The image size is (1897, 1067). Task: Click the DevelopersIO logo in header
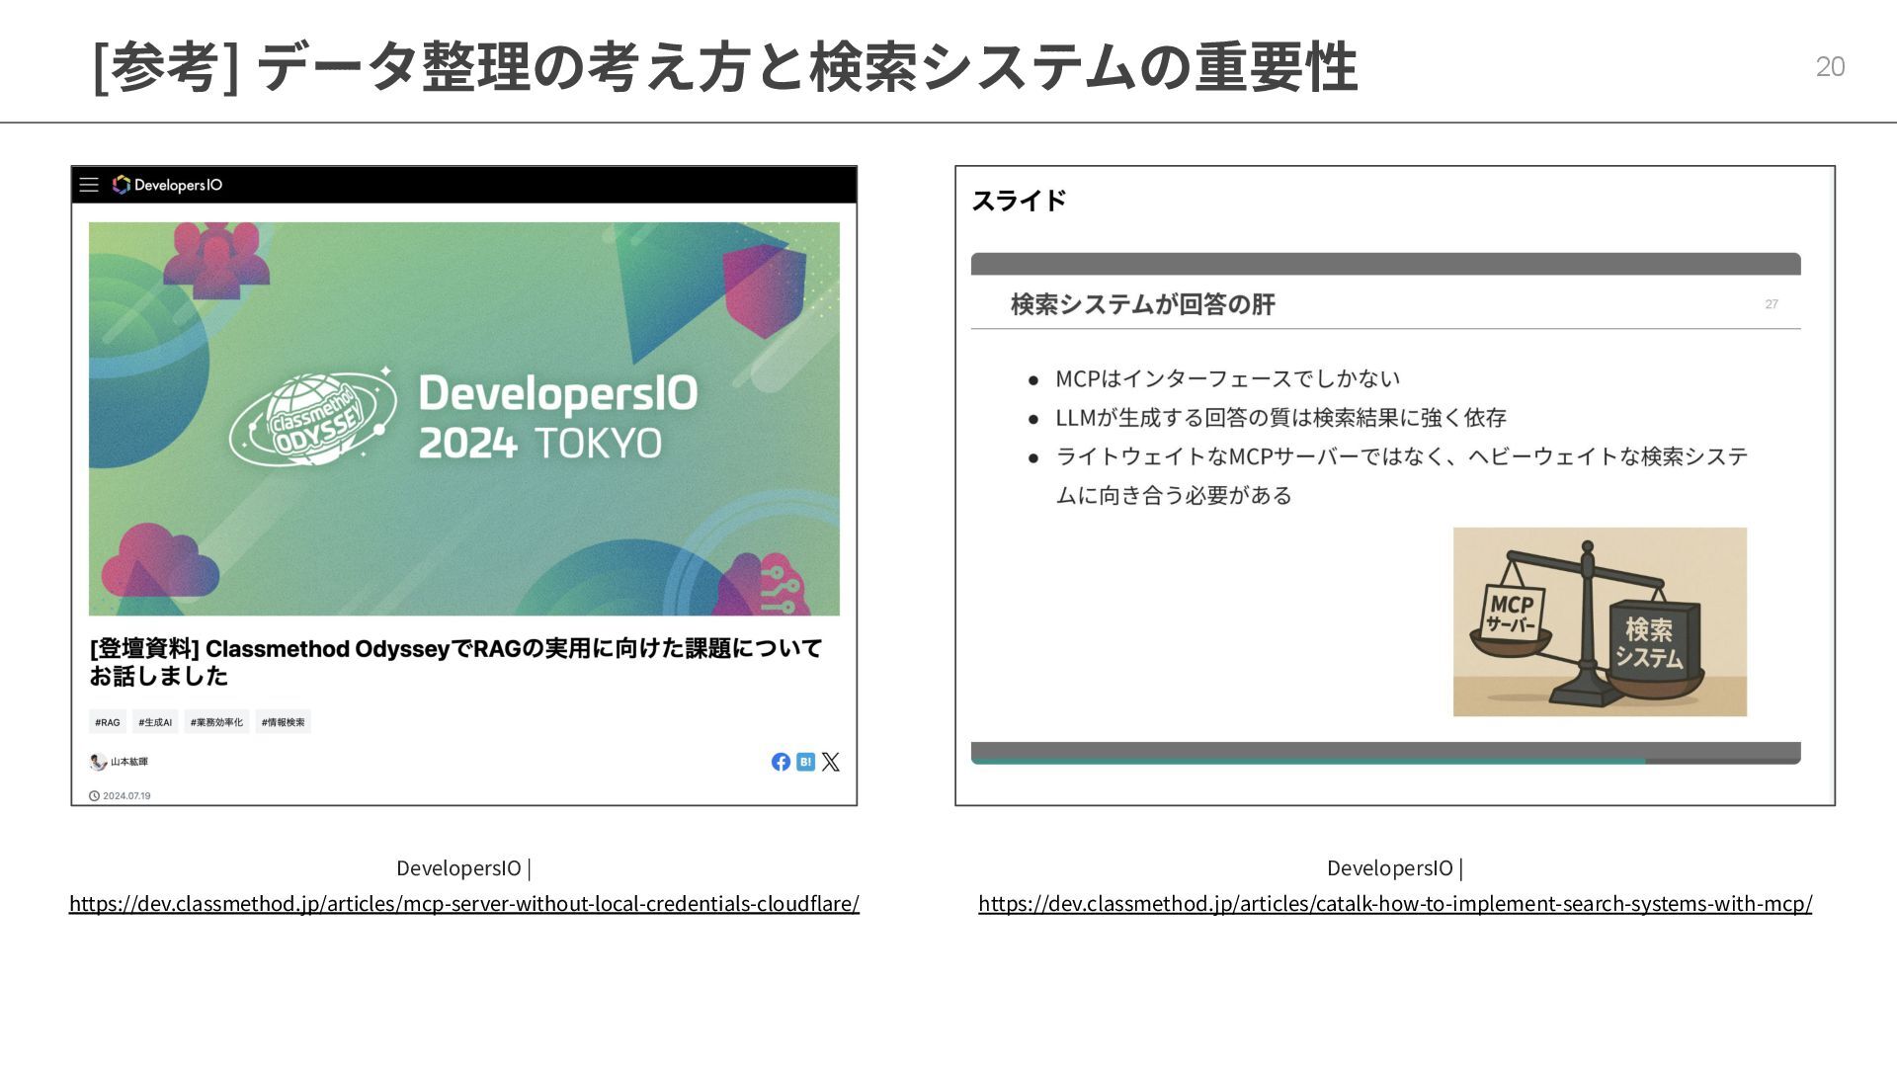tap(168, 185)
